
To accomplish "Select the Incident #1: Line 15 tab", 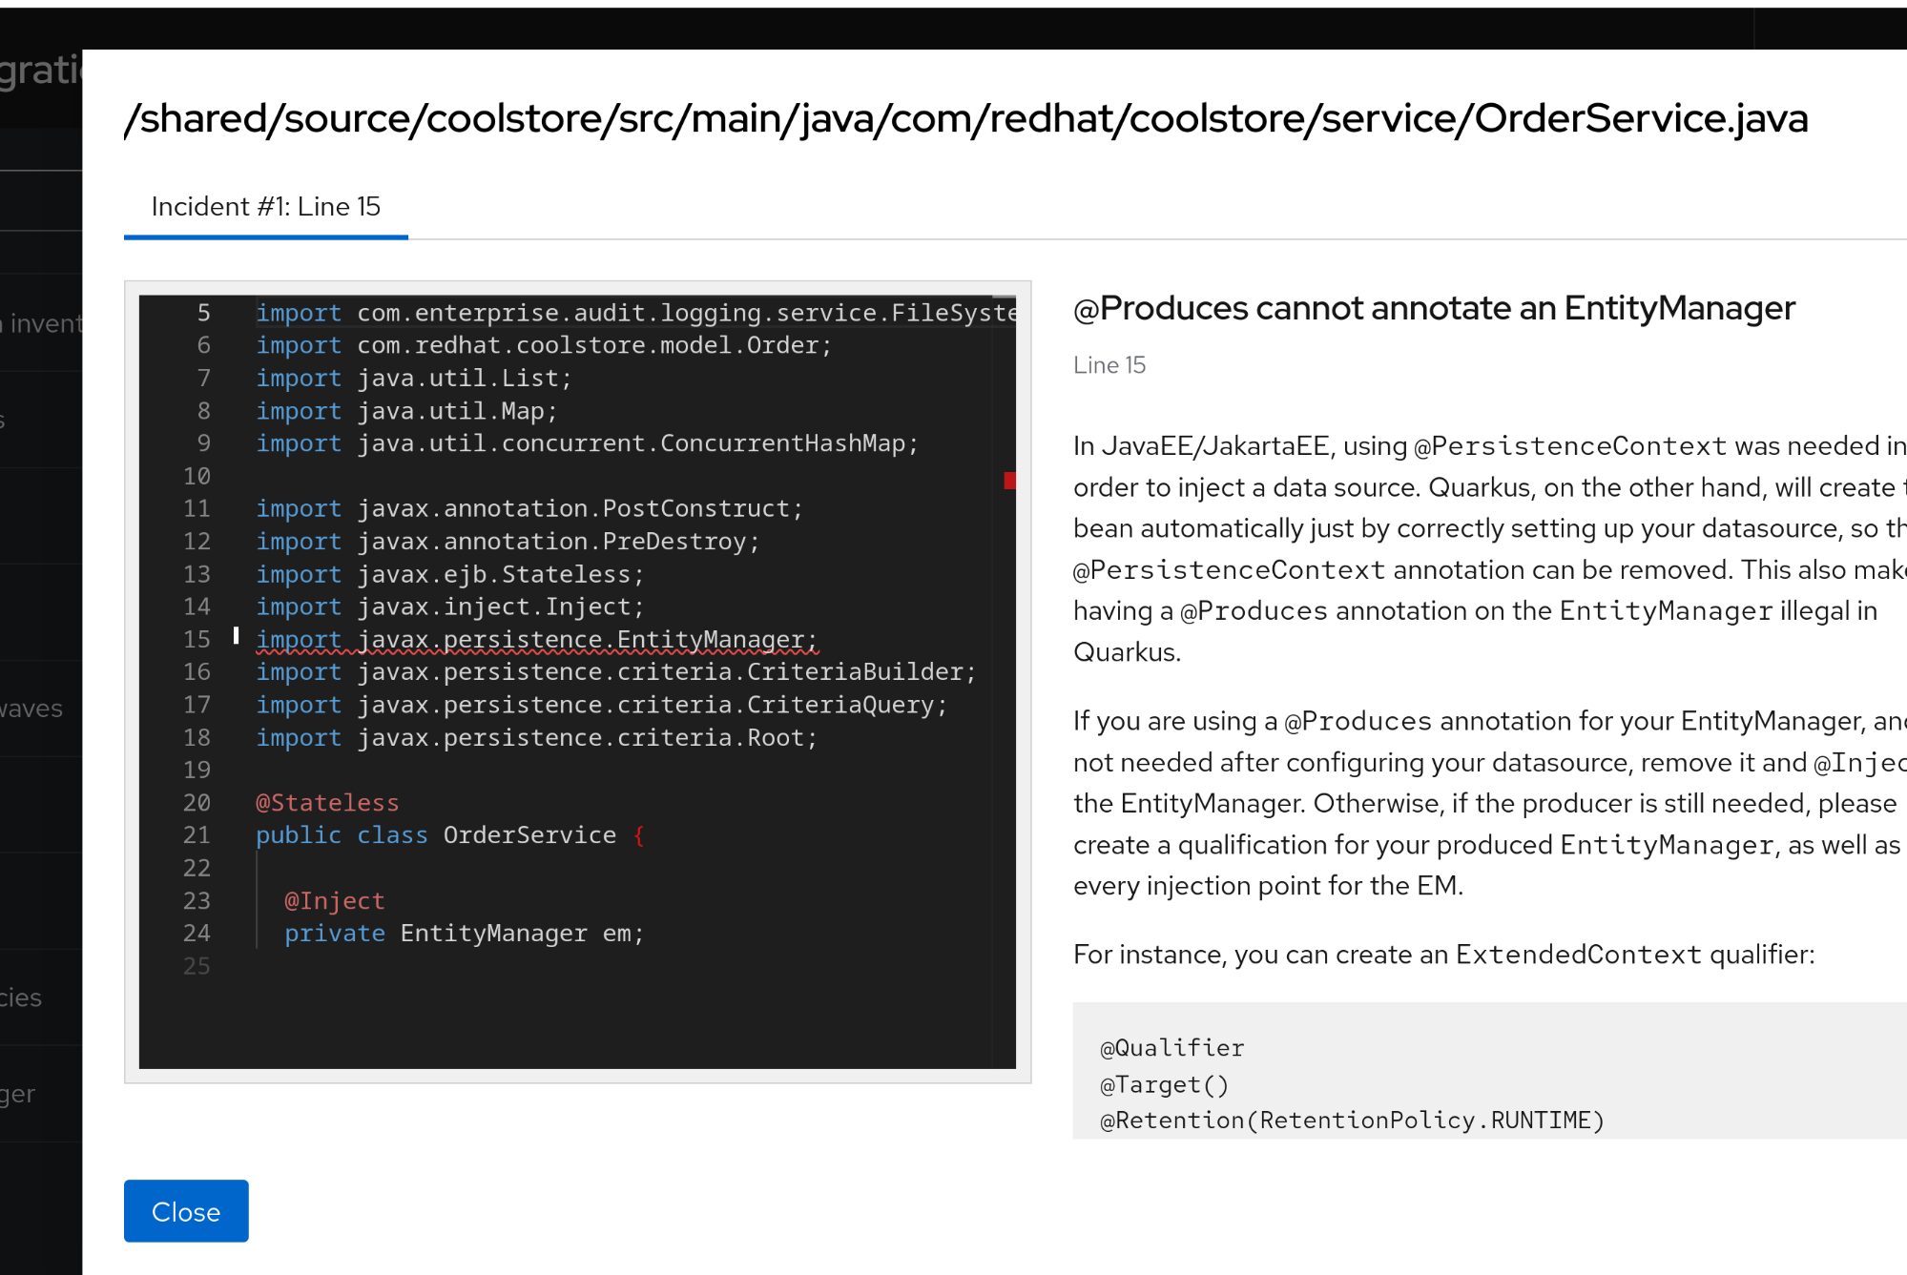I will point(265,207).
